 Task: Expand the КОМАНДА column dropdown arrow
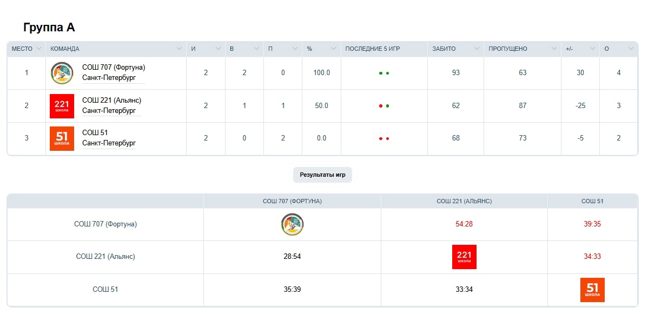click(179, 49)
